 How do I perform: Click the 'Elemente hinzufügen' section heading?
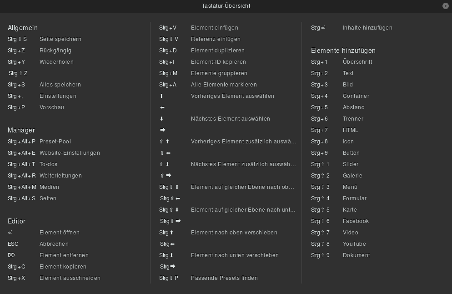[343, 51]
